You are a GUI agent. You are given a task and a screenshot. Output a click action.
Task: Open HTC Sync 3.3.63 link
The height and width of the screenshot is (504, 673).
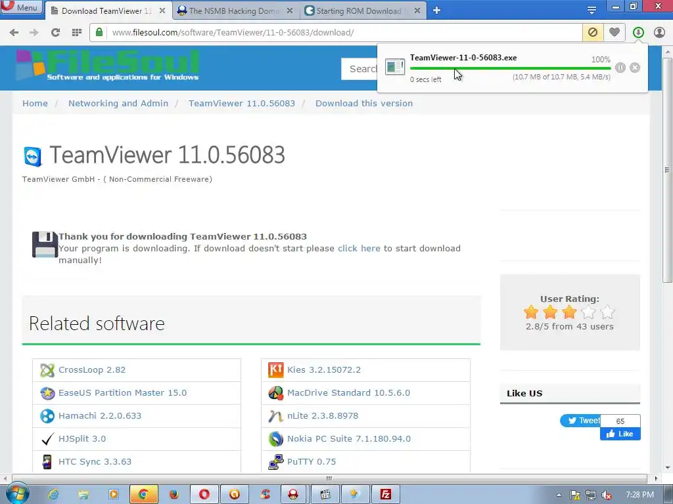(95, 461)
